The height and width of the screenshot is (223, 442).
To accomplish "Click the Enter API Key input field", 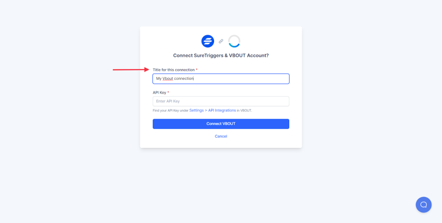I will [x=221, y=101].
